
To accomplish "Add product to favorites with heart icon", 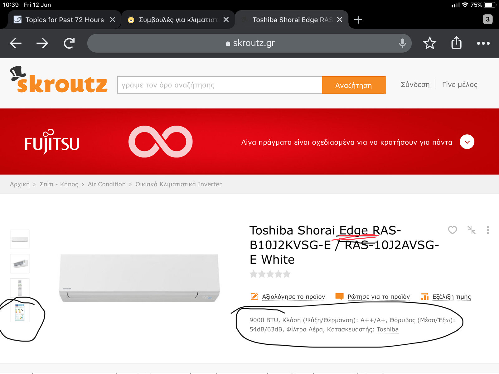I will click(452, 230).
